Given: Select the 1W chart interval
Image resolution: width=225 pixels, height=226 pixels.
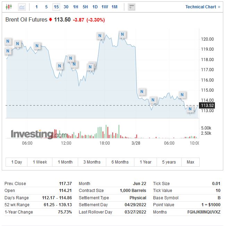Looking at the screenshot, I should click(105, 7).
